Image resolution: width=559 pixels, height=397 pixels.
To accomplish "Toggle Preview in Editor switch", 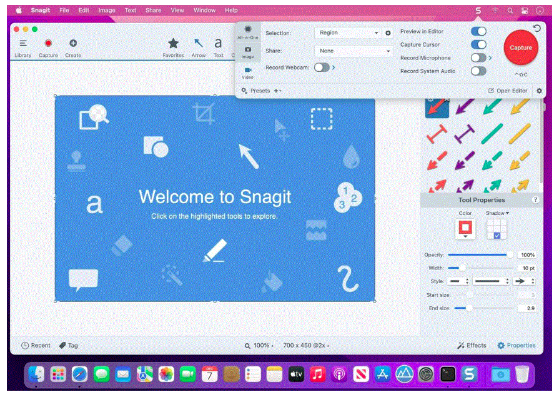I will (478, 31).
